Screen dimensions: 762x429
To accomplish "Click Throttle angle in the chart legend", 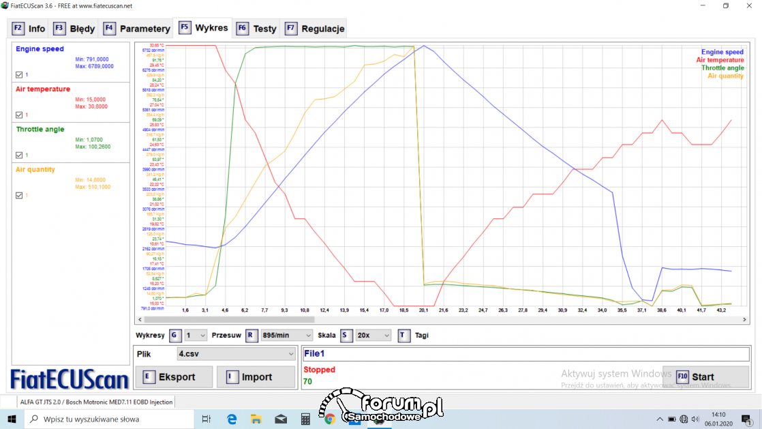I will 722,68.
